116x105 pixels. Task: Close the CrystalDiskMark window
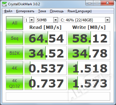click(x=107, y=3)
